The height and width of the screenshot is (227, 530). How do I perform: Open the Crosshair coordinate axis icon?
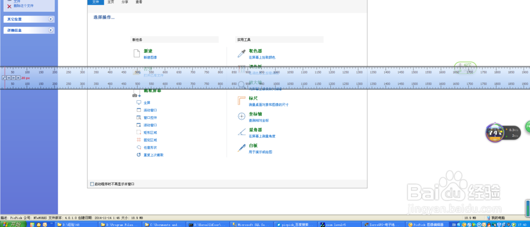point(241,116)
